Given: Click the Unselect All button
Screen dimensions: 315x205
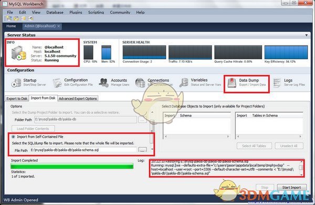Looking at the screenshot, I should click(289, 146).
